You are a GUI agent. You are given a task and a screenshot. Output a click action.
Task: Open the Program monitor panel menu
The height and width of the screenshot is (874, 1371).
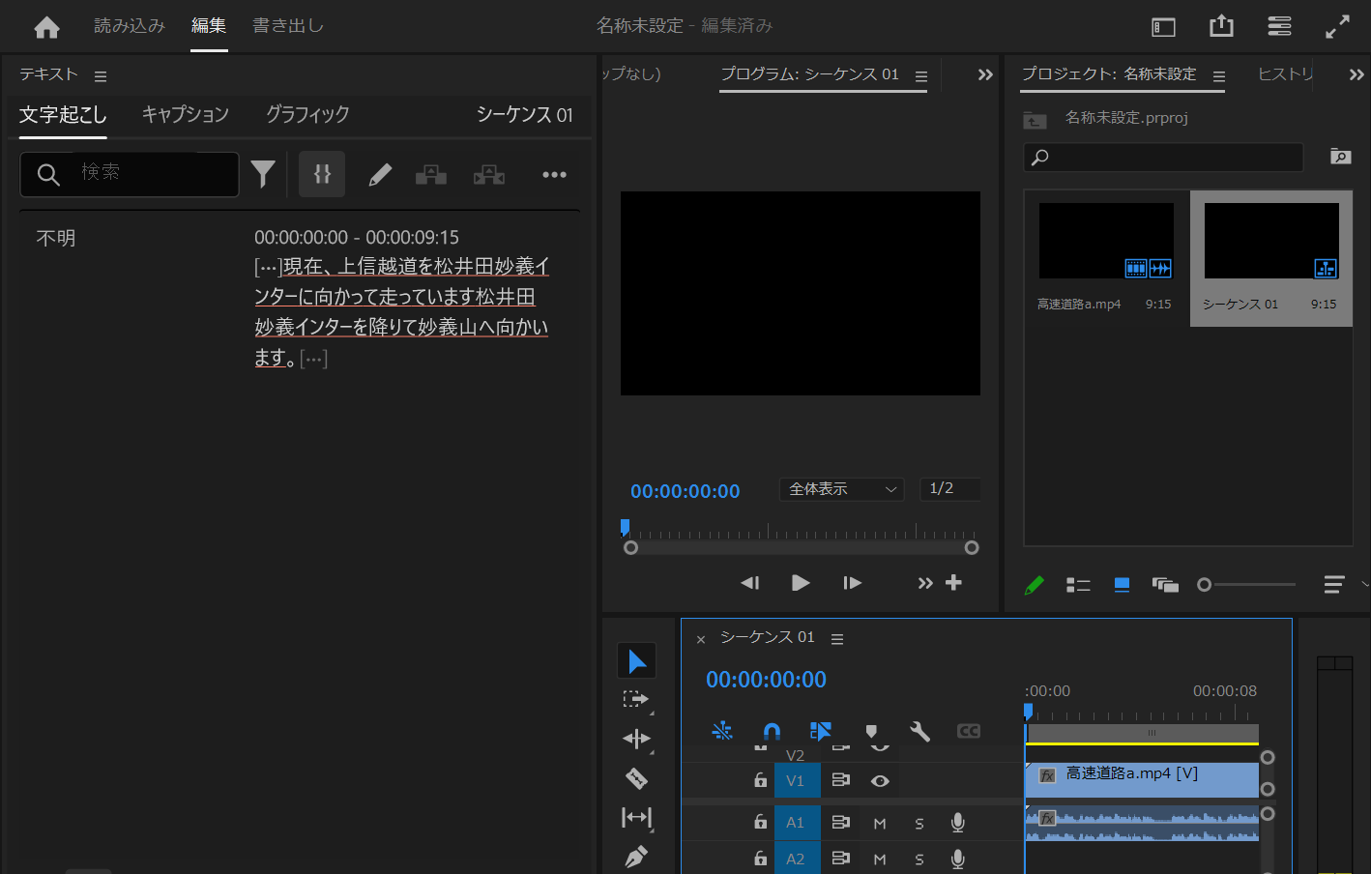[x=920, y=73]
